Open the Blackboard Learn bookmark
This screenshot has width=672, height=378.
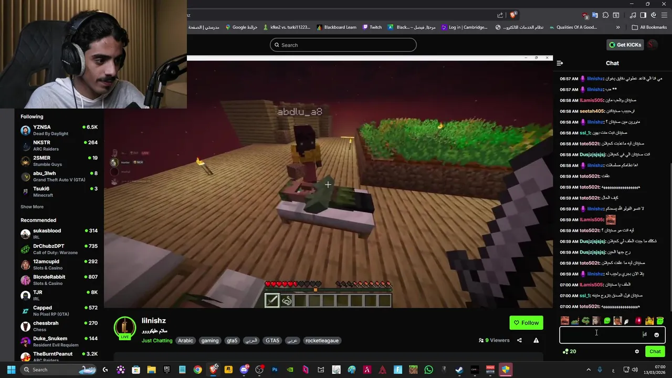coord(337,27)
